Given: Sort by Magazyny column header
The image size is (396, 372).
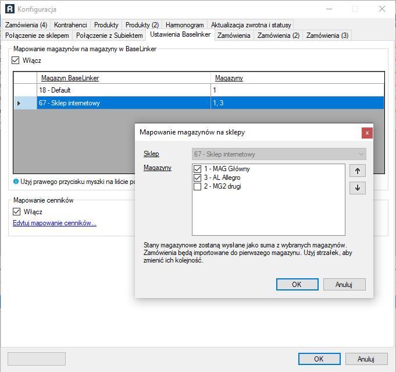Looking at the screenshot, I should (298, 78).
